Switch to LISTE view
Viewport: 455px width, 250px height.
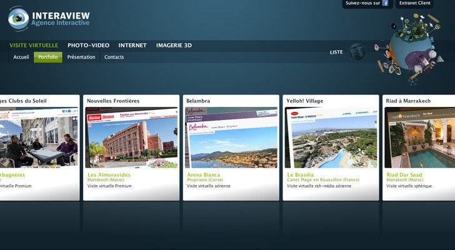(x=336, y=52)
